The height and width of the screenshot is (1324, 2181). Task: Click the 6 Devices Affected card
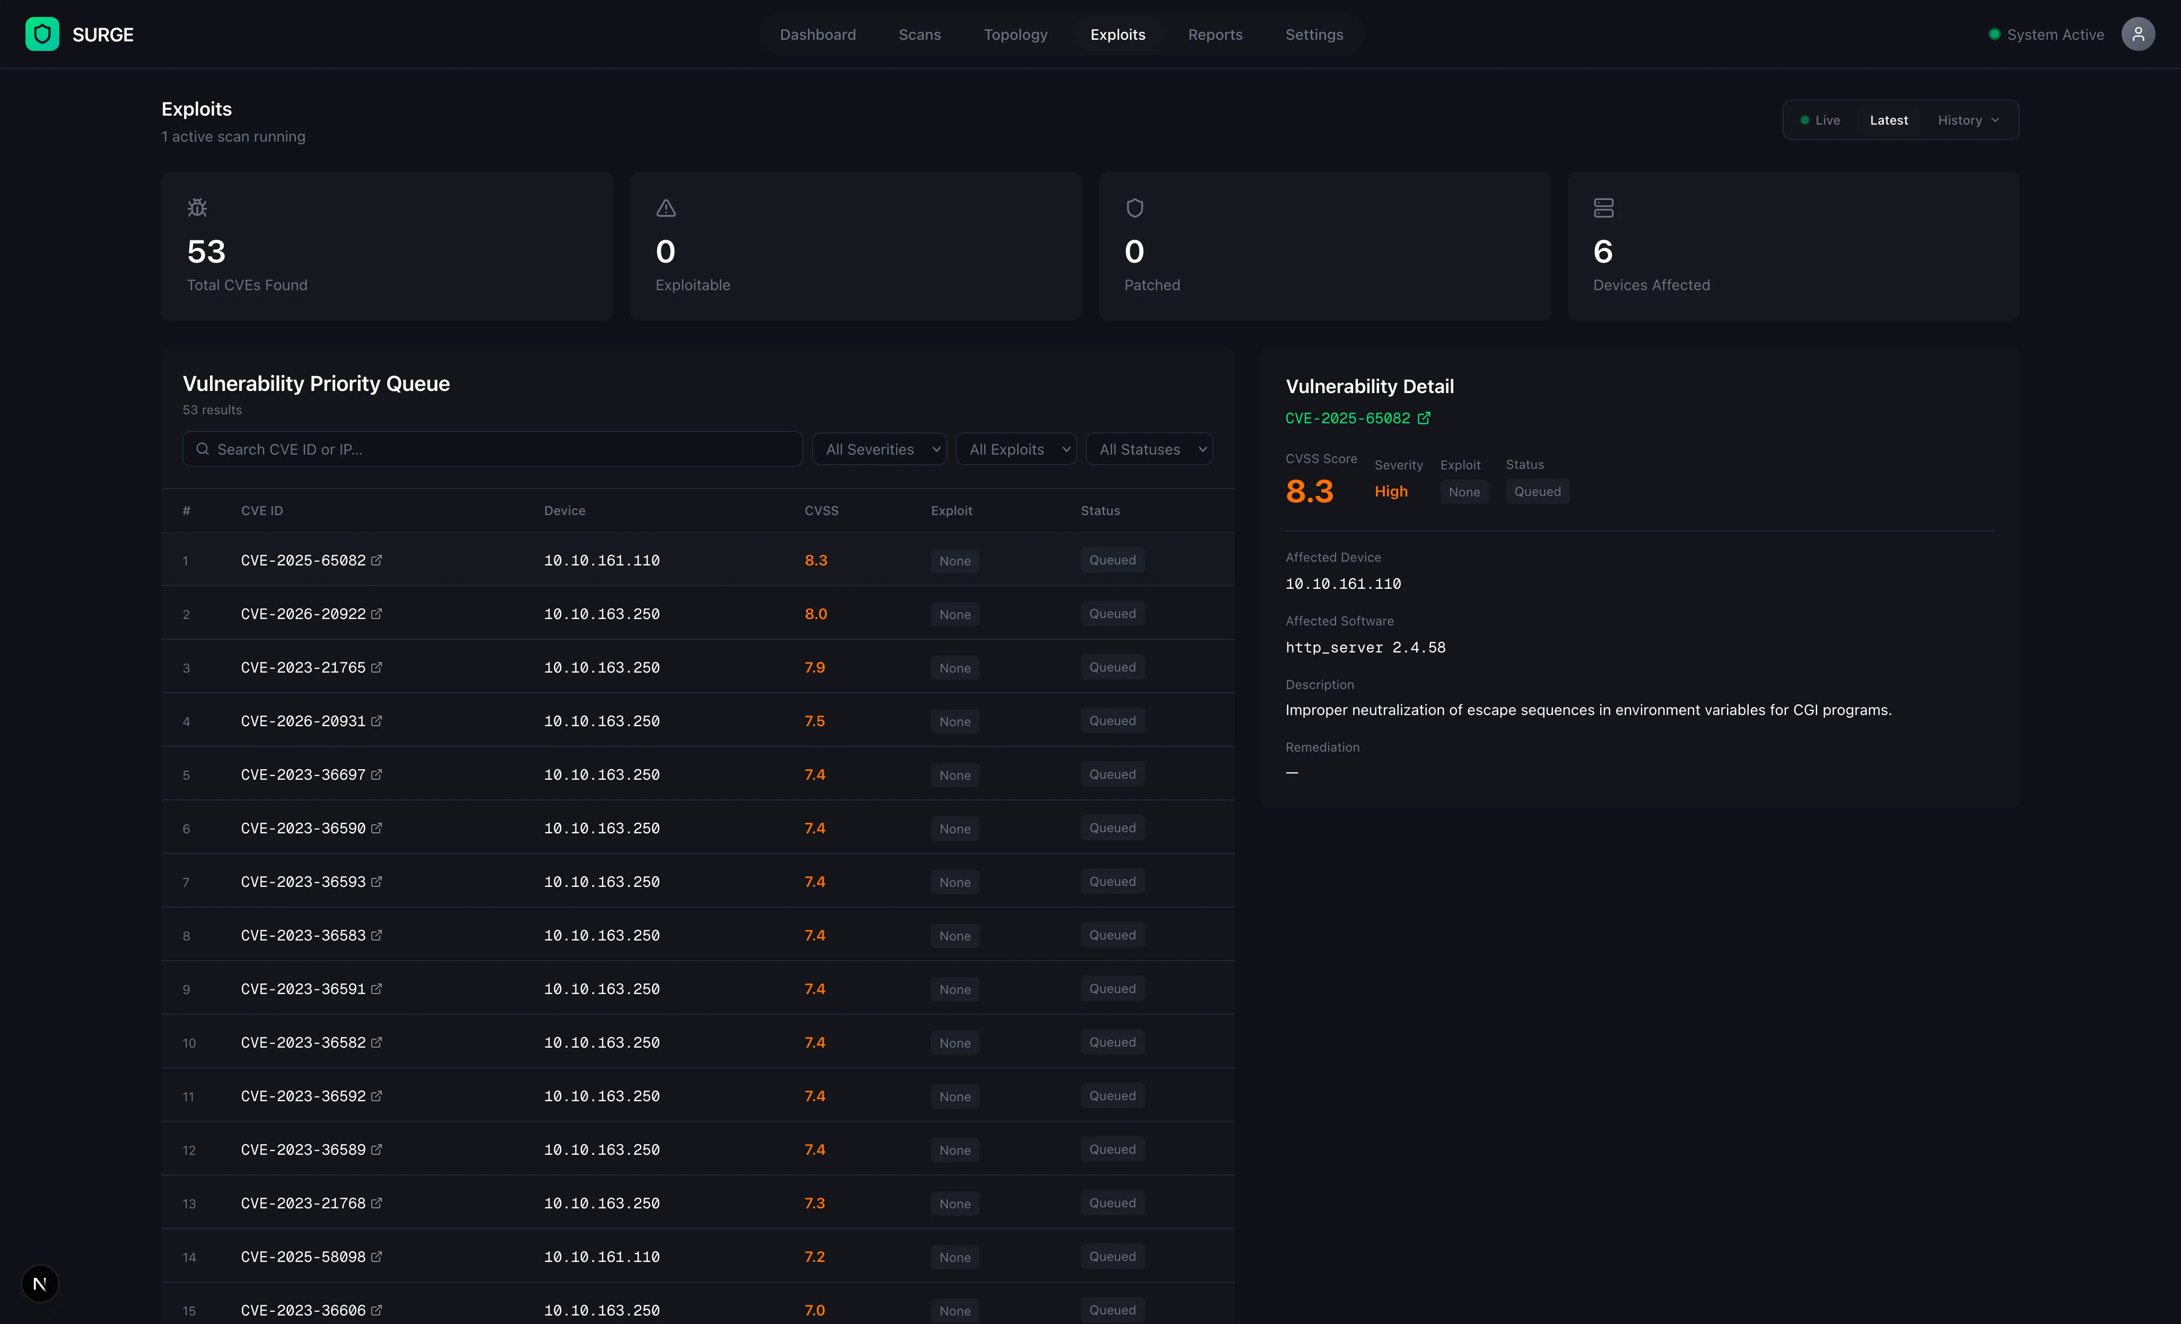tap(1793, 246)
